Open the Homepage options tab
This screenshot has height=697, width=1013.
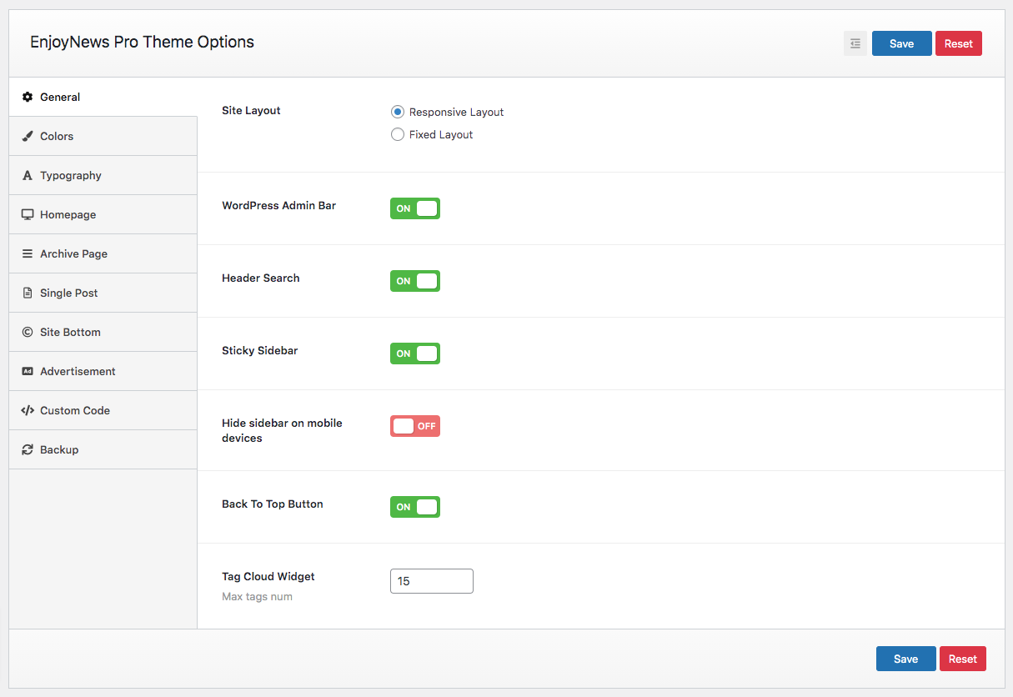[103, 214]
